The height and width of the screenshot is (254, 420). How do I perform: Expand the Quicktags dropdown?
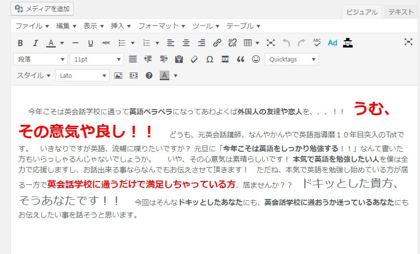pos(292,59)
